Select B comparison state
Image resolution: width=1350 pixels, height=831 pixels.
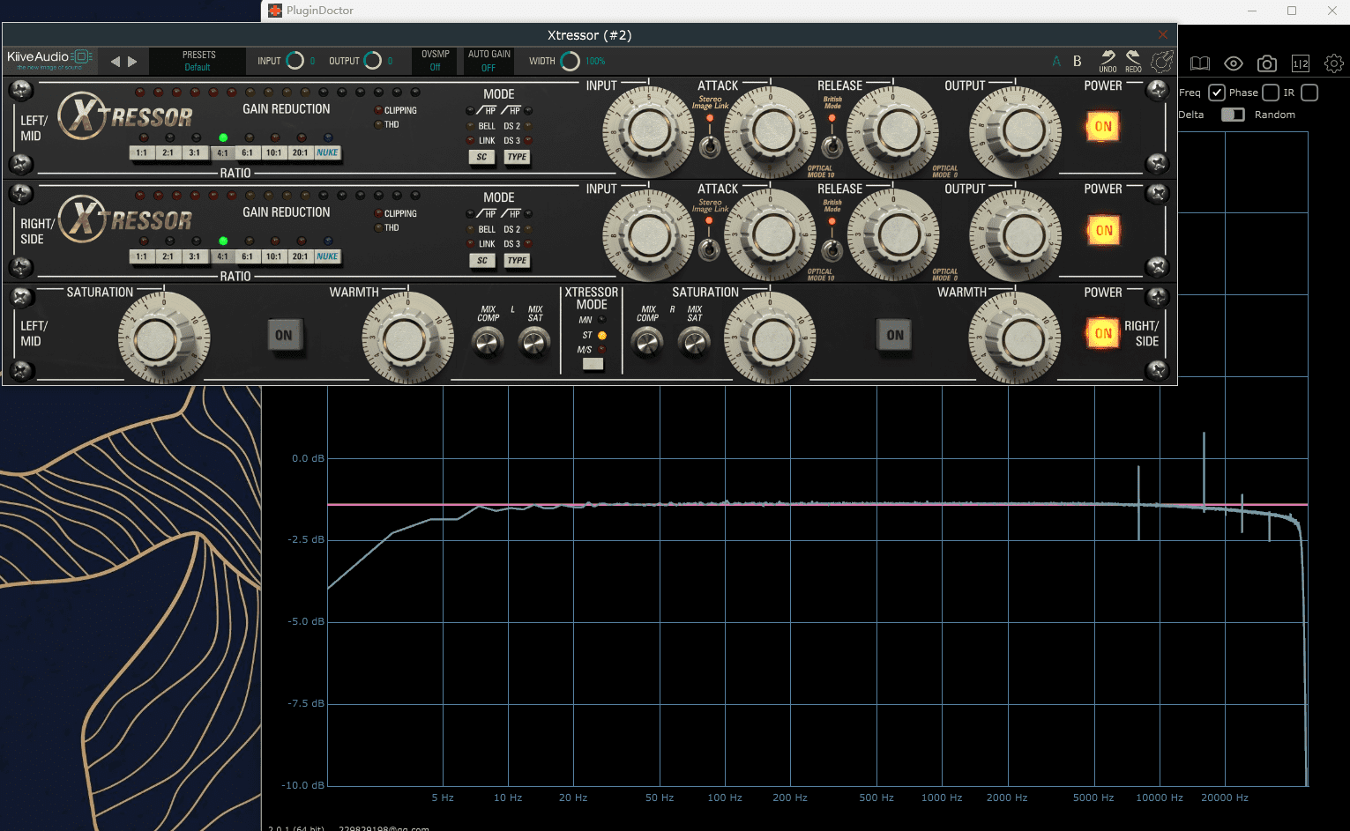point(1077,62)
